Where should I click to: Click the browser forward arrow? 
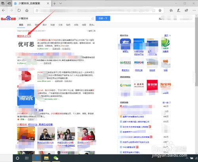[x=11, y=10]
